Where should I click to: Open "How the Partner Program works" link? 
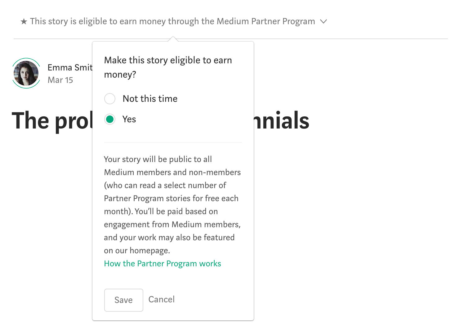click(x=163, y=264)
